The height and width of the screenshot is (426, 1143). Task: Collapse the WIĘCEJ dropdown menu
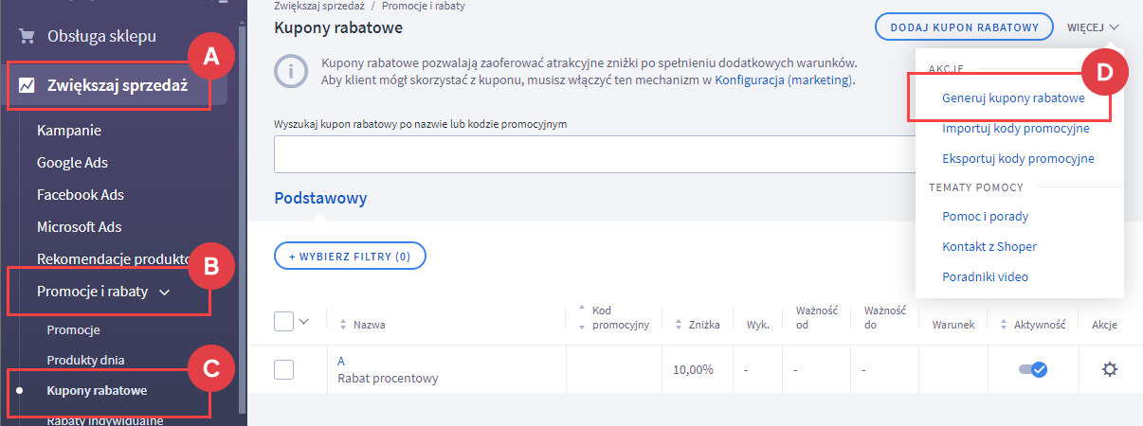pos(1094,27)
